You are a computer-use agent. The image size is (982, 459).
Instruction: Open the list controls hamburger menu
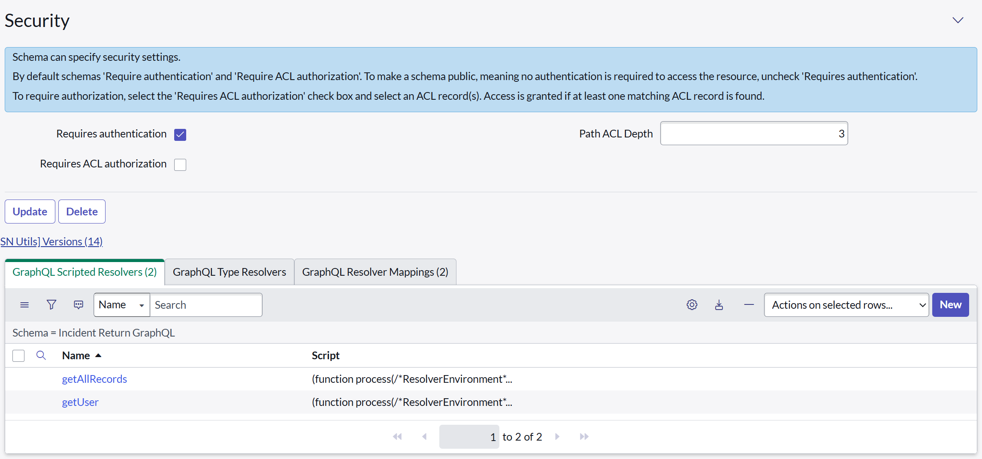click(24, 305)
